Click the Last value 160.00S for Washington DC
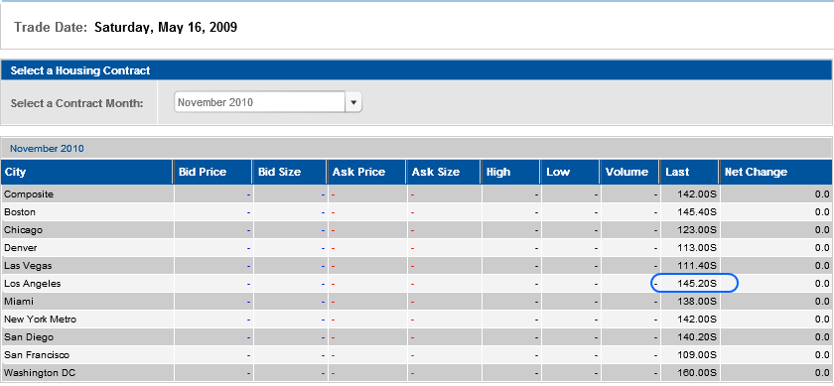This screenshot has width=834, height=386. 697,373
